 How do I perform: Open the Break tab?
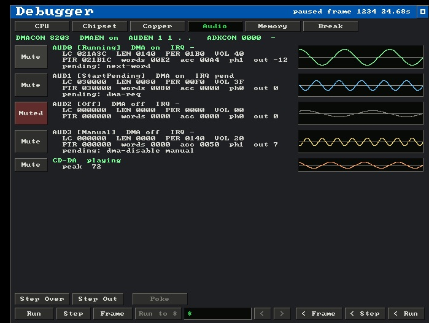(x=331, y=26)
